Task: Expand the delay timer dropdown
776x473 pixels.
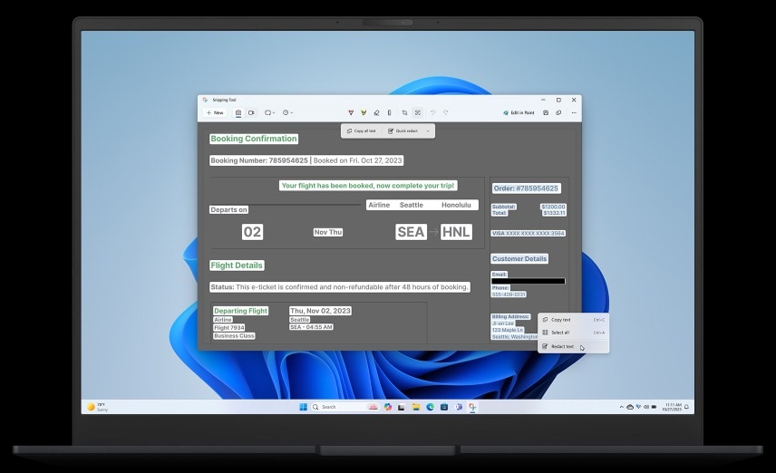Action: coord(287,112)
